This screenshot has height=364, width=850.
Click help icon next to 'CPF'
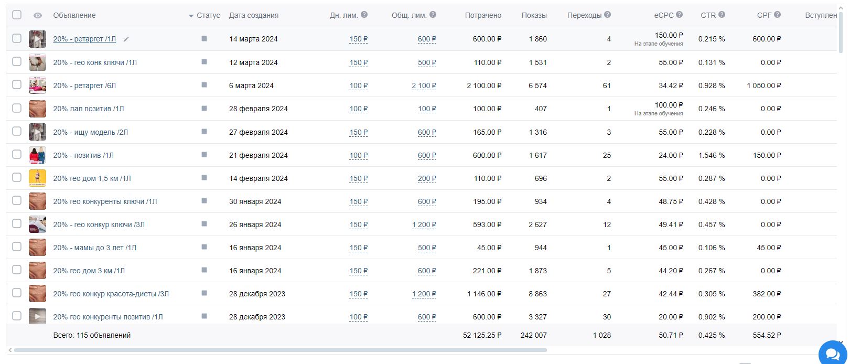pos(777,15)
